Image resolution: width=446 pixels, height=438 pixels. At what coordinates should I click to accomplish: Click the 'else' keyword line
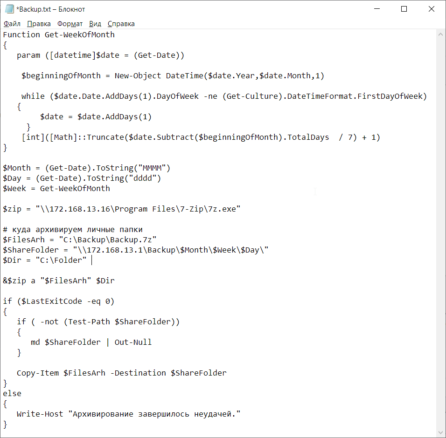pos(12,393)
